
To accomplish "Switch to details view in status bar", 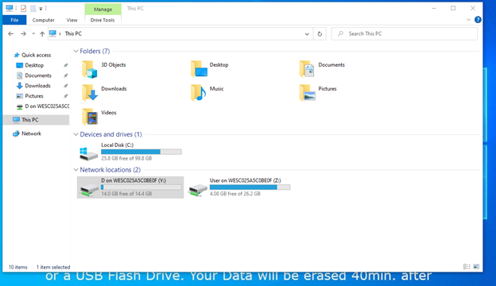I will (x=467, y=267).
